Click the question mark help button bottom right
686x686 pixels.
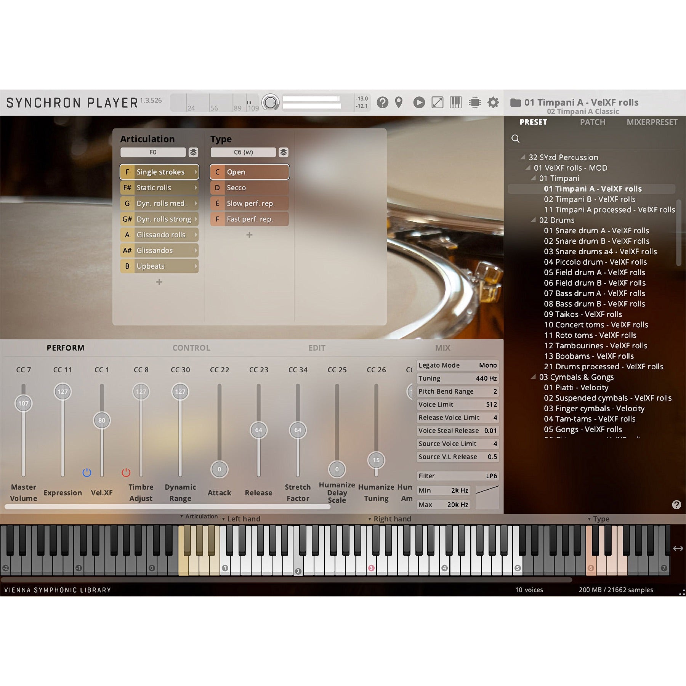[x=677, y=505]
